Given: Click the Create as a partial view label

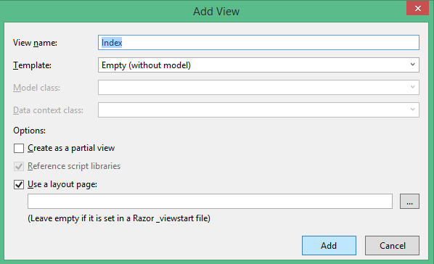Looking at the screenshot, I should pos(71,148).
